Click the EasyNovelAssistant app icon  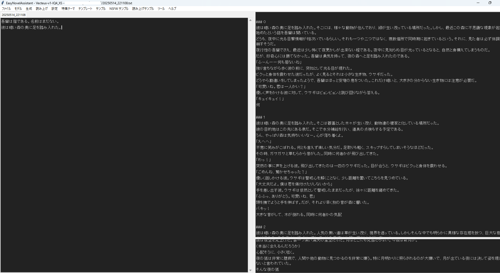[2, 3]
